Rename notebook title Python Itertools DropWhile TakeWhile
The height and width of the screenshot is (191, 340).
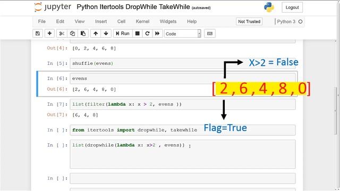coord(133,7)
